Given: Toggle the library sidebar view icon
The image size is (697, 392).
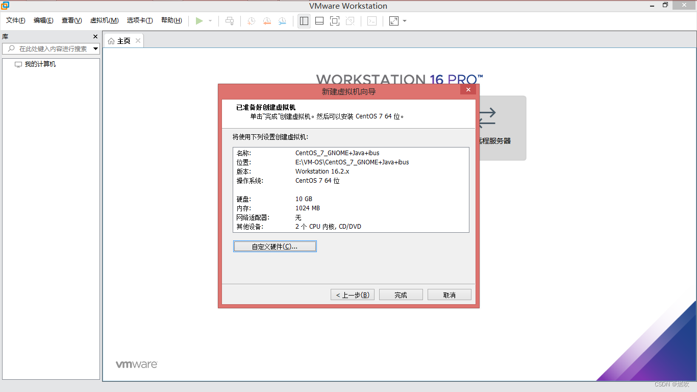Looking at the screenshot, I should point(304,21).
